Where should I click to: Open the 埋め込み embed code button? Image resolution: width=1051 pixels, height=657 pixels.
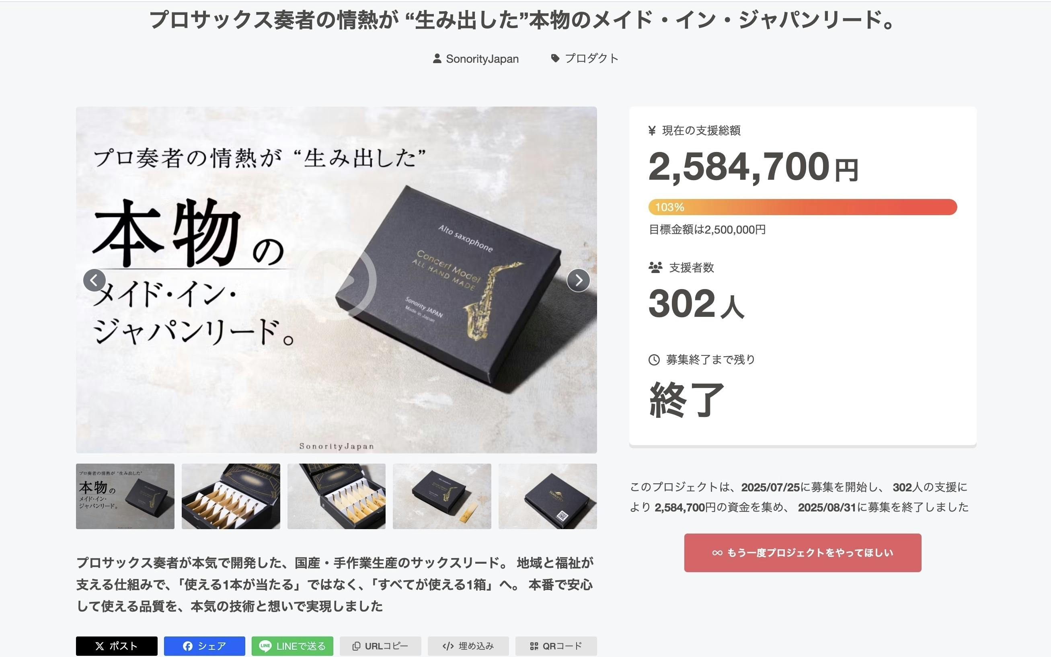[468, 646]
